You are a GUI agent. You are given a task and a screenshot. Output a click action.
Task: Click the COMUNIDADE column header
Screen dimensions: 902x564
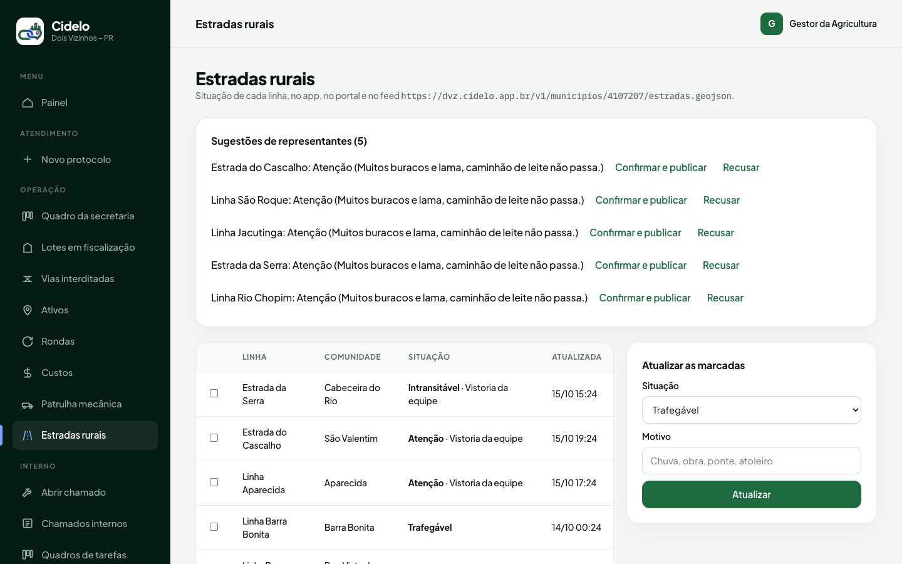[353, 357]
